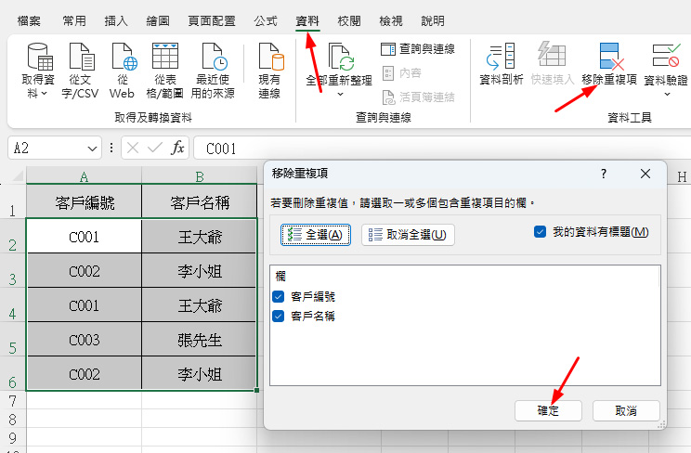Toggle 我的資料有標題 checkbox
Screen dimensions: 691x453
click(540, 232)
